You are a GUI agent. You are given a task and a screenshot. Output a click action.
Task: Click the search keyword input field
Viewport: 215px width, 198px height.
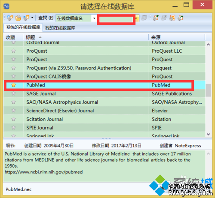tap(116, 19)
